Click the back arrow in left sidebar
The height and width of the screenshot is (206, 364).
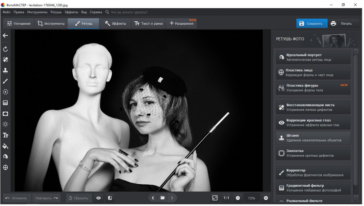pos(5,36)
